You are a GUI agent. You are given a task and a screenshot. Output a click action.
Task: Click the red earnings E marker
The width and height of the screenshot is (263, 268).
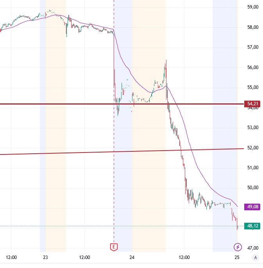click(x=114, y=247)
